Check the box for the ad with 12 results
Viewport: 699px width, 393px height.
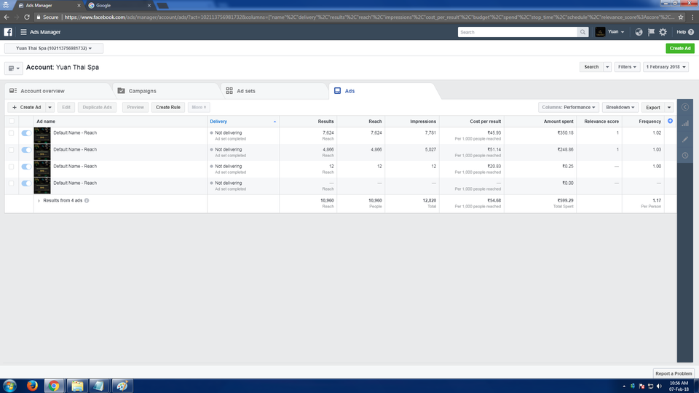pos(12,166)
